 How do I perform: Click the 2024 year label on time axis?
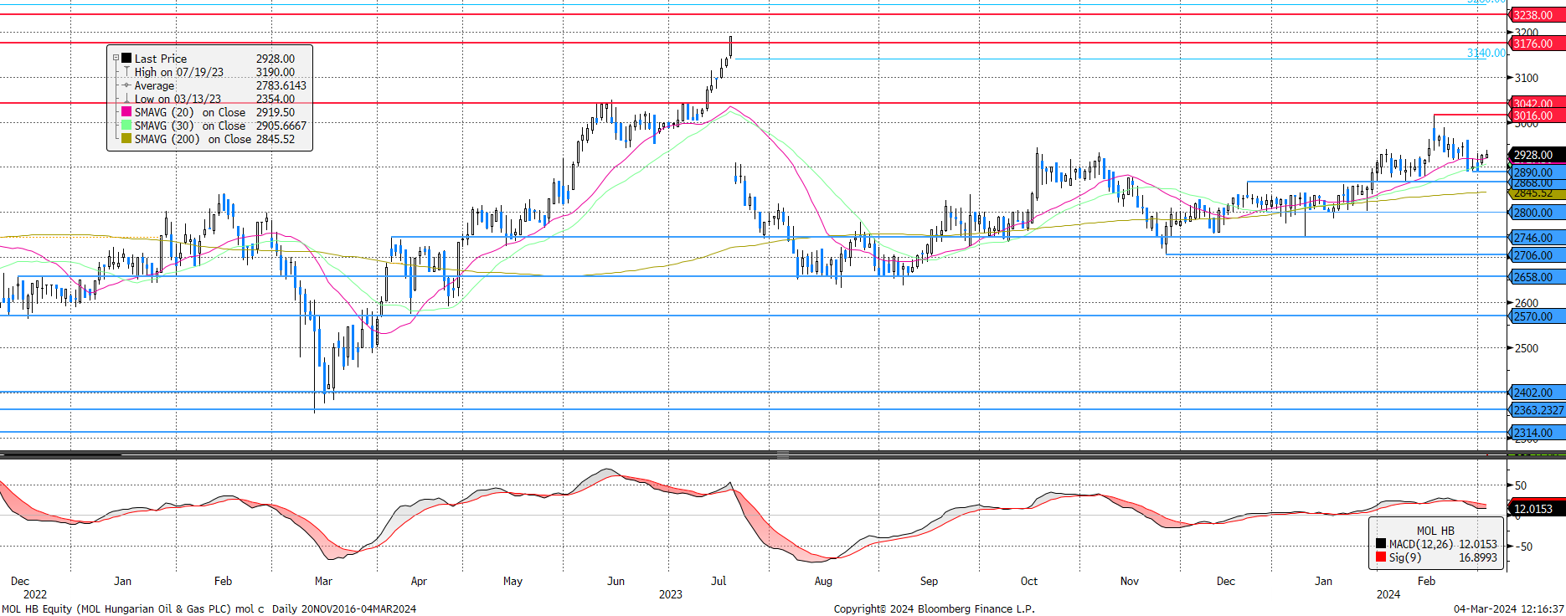coord(1388,594)
